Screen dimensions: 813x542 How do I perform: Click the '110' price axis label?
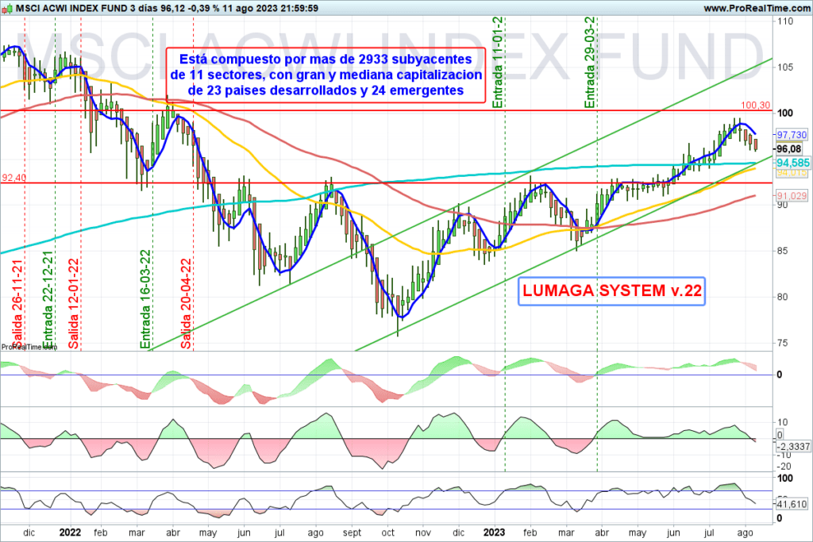click(x=785, y=21)
